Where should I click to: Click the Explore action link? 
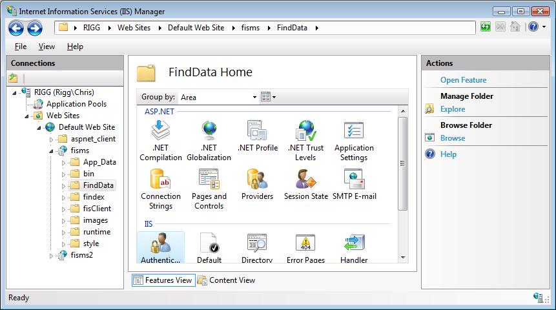(x=453, y=109)
